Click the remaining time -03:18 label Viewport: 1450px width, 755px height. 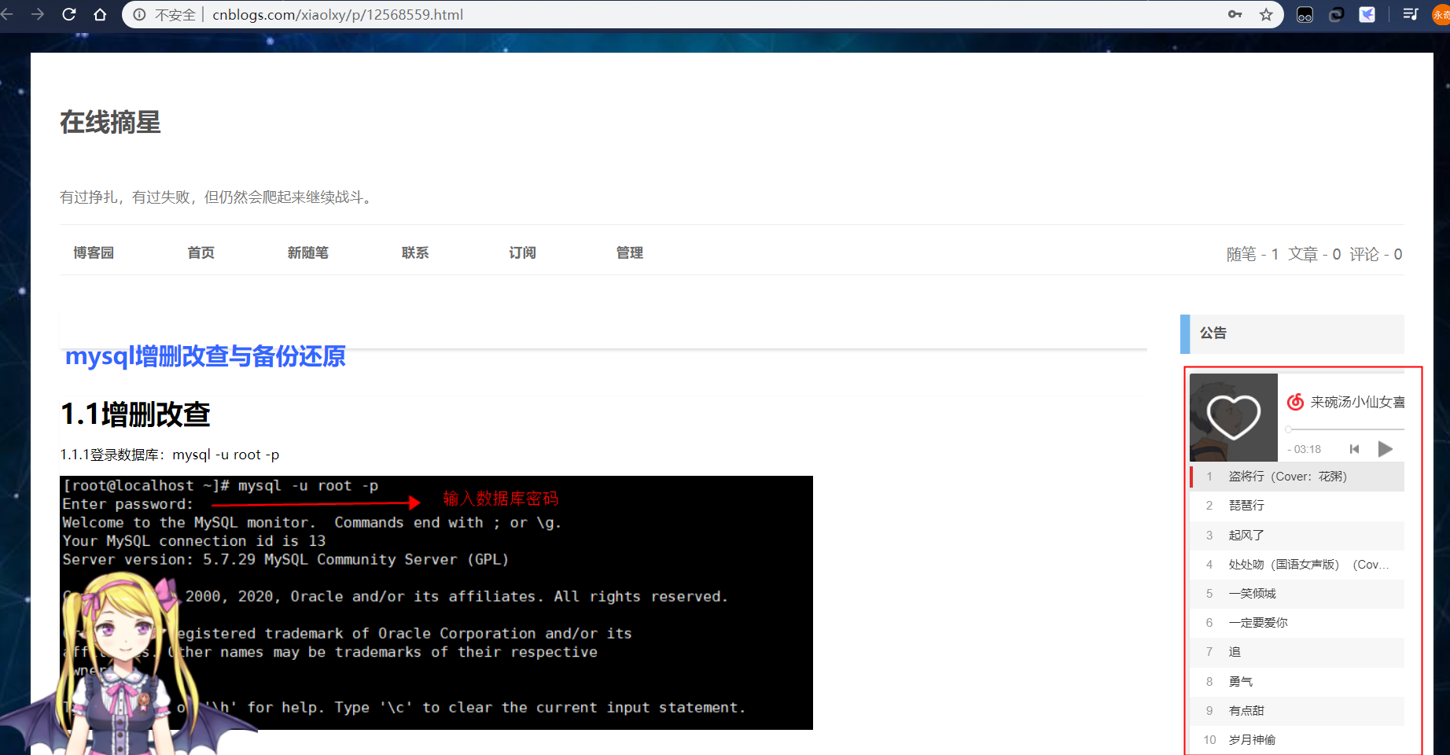pos(1305,449)
